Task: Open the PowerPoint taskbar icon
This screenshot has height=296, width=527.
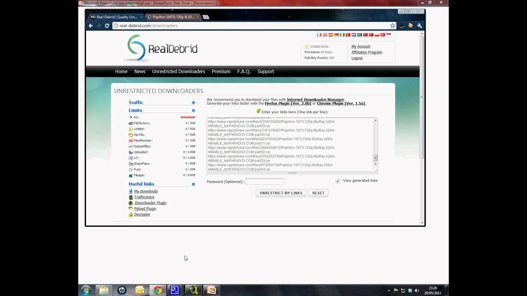Action: pyautogui.click(x=211, y=290)
